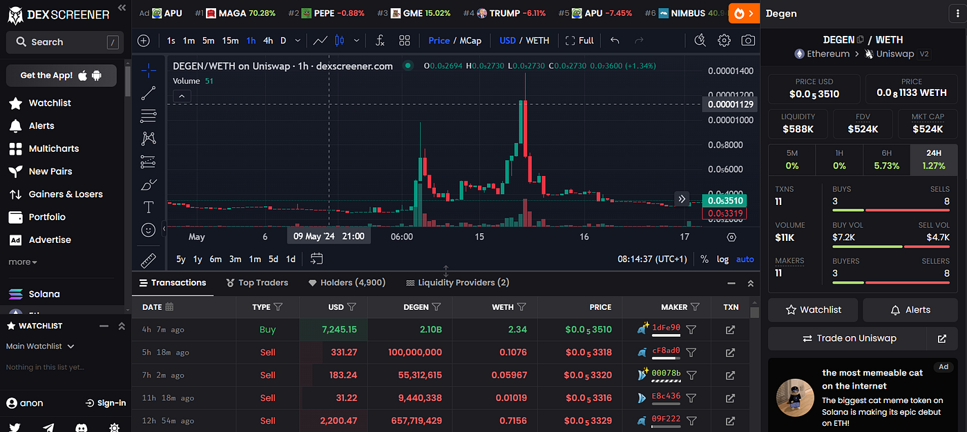Filter the USD column
Screen dimensions: 967x432
[352, 306]
